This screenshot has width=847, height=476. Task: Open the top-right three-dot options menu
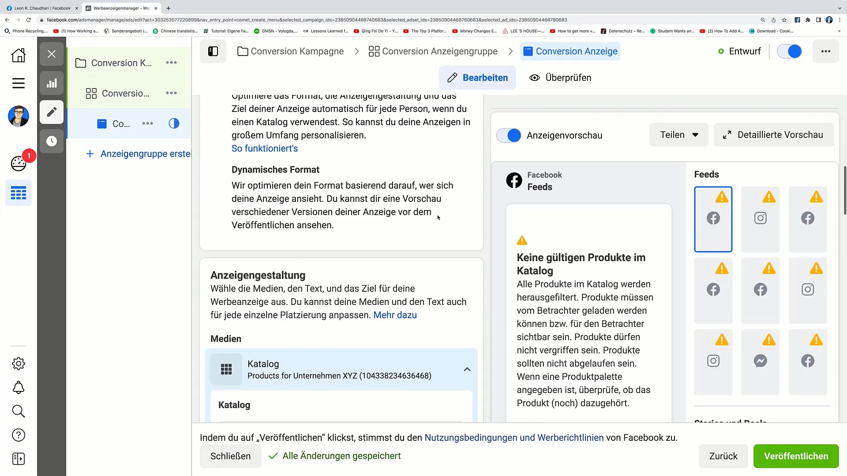click(x=826, y=51)
